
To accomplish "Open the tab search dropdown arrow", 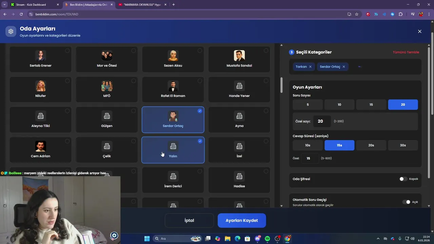I will pos(4,5).
